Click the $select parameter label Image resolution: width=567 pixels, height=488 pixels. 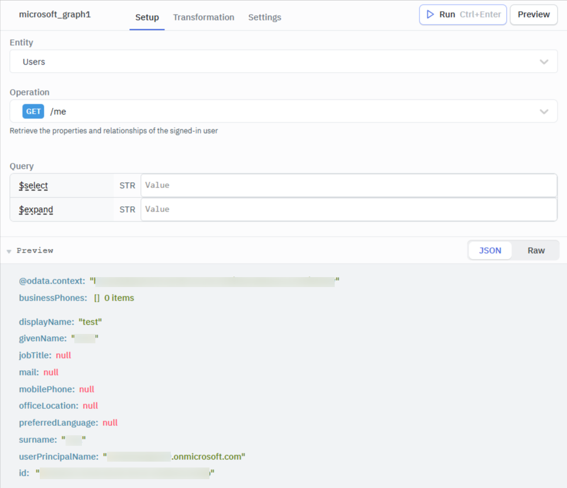click(x=33, y=186)
